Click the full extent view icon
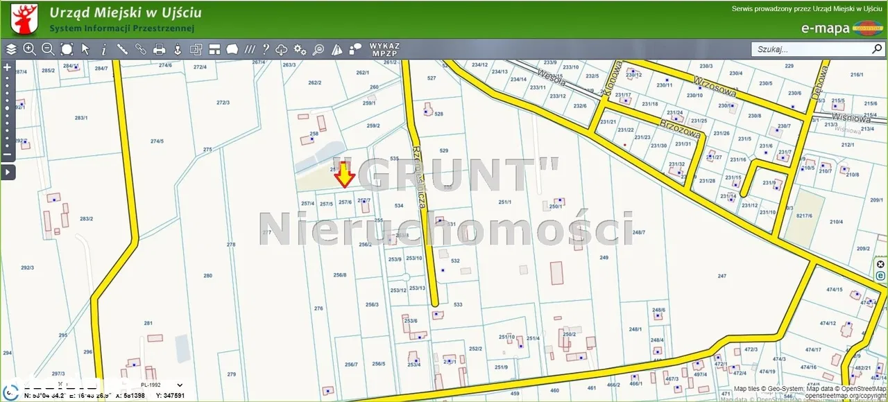This screenshot has width=888, height=402. coord(67,49)
